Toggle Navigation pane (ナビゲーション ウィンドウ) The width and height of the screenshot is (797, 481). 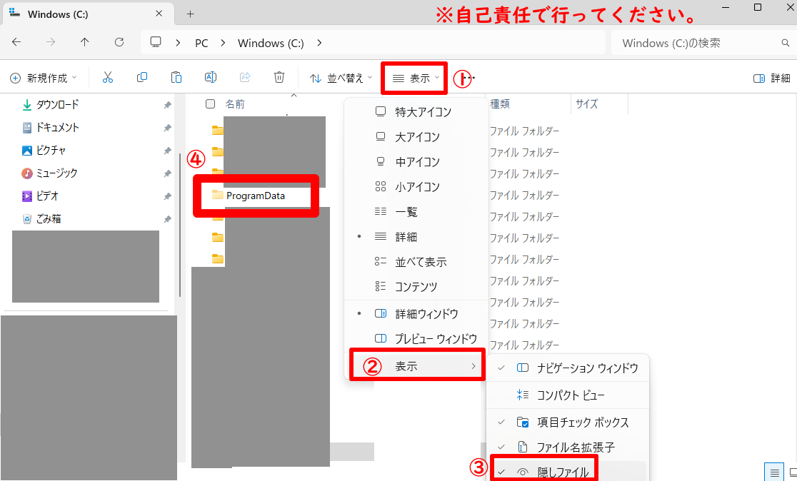[x=567, y=368]
